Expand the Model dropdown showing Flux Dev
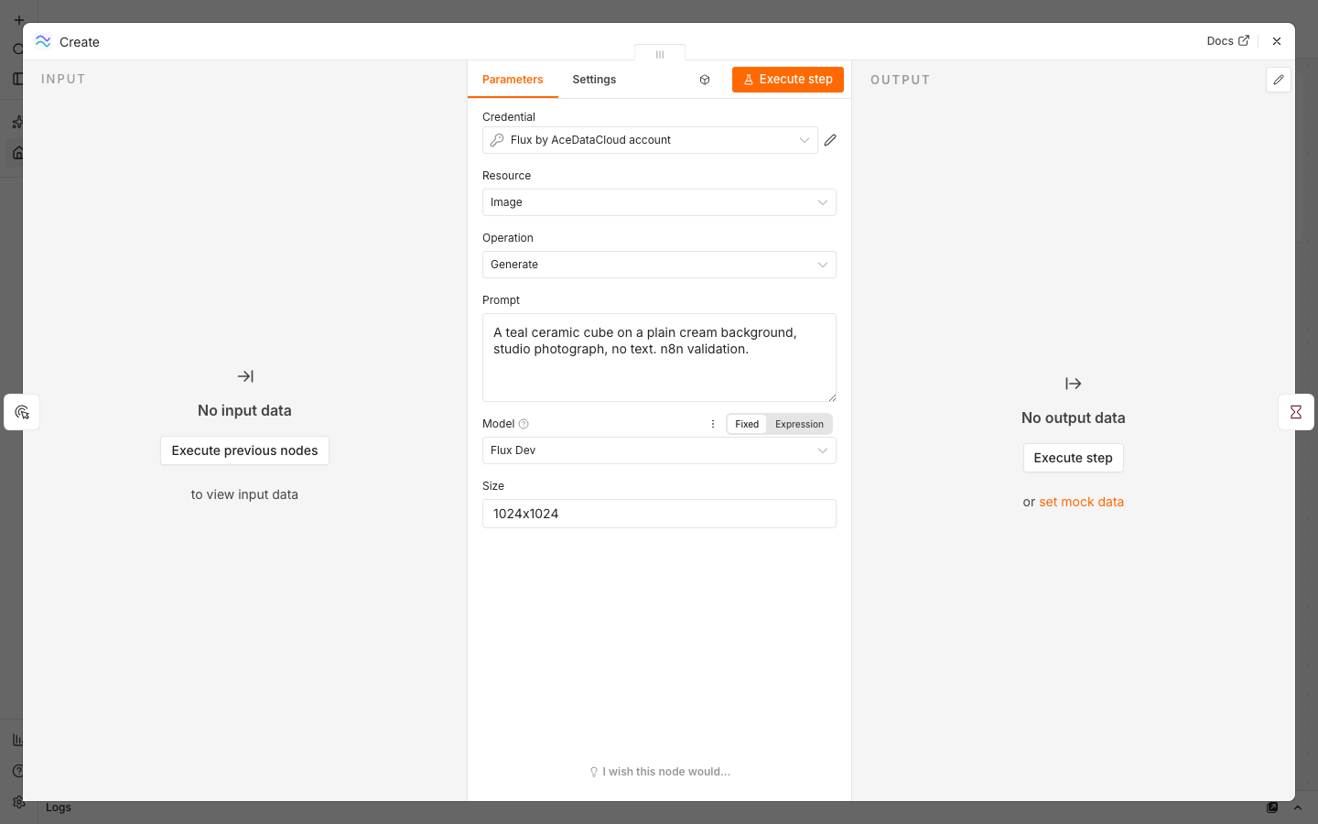Image resolution: width=1318 pixels, height=824 pixels. 659,450
